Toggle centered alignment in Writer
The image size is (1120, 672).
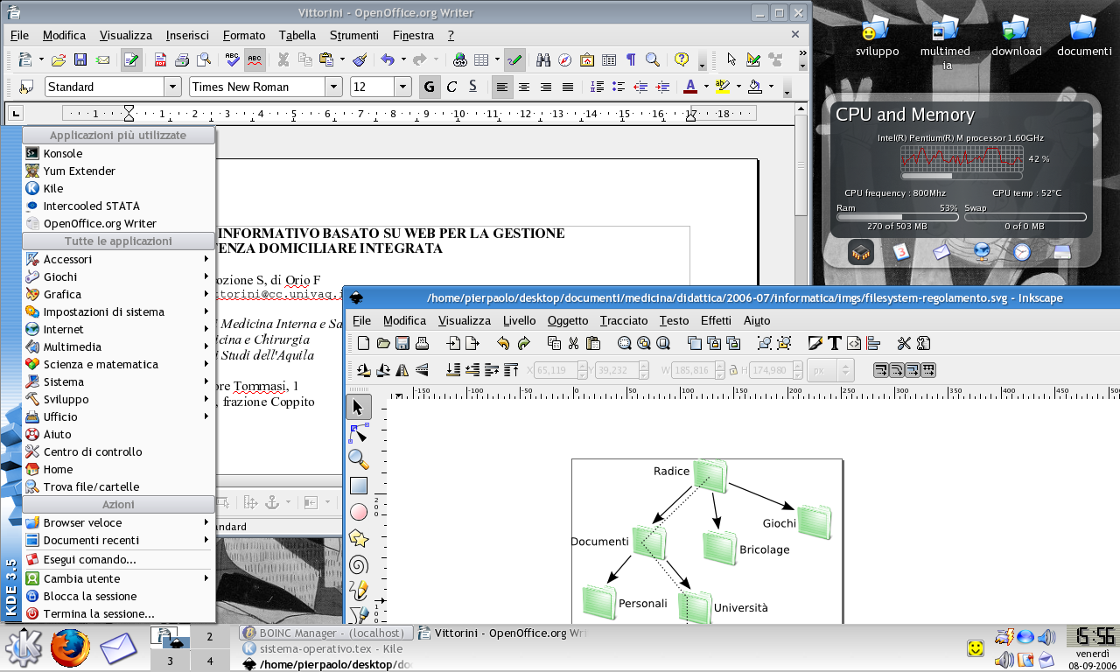pyautogui.click(x=524, y=87)
